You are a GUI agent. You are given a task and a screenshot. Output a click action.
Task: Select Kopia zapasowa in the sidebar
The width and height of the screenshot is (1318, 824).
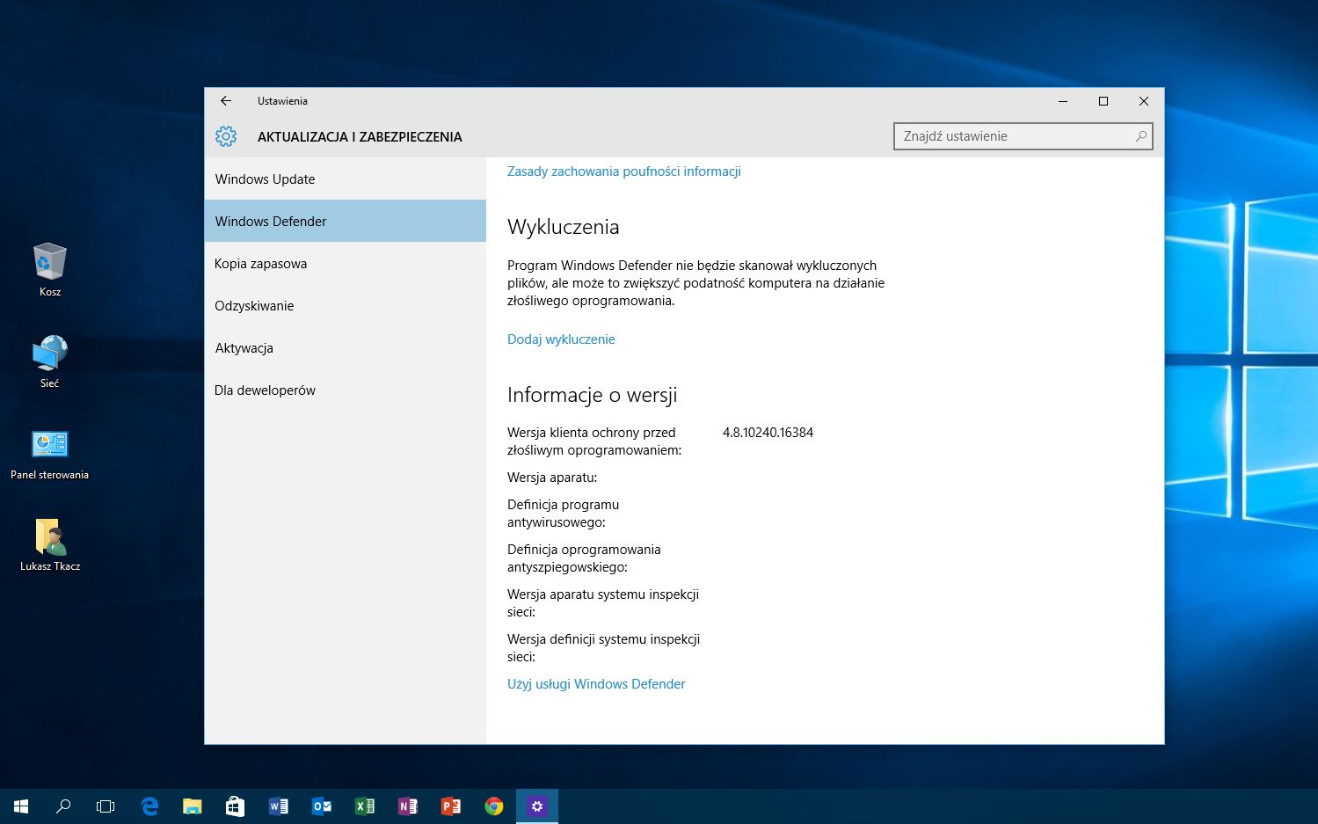(260, 264)
